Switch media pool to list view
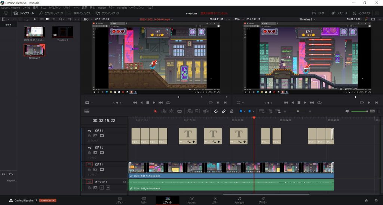This screenshot has height=205, width=383. tap(53, 19)
